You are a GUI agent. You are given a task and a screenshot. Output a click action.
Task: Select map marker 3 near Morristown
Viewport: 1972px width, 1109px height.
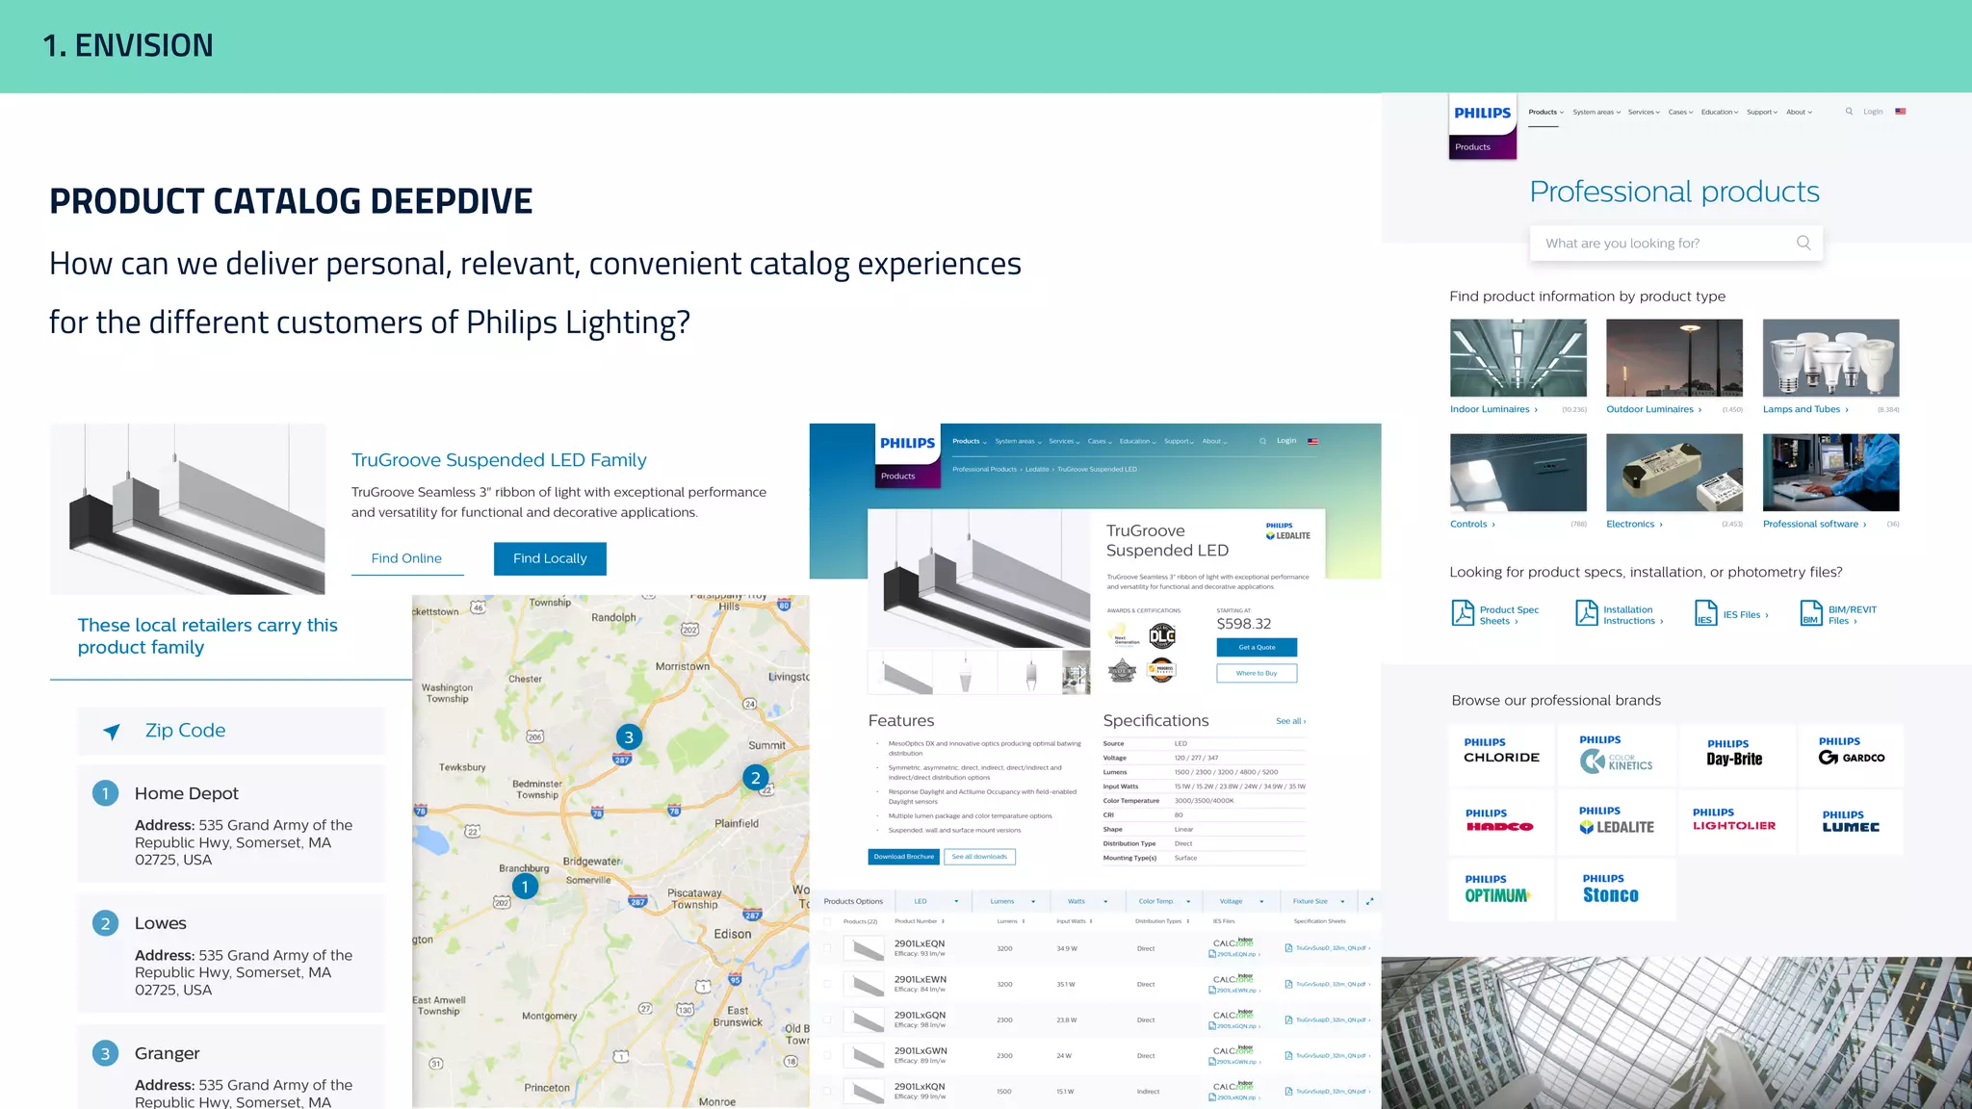(x=629, y=737)
